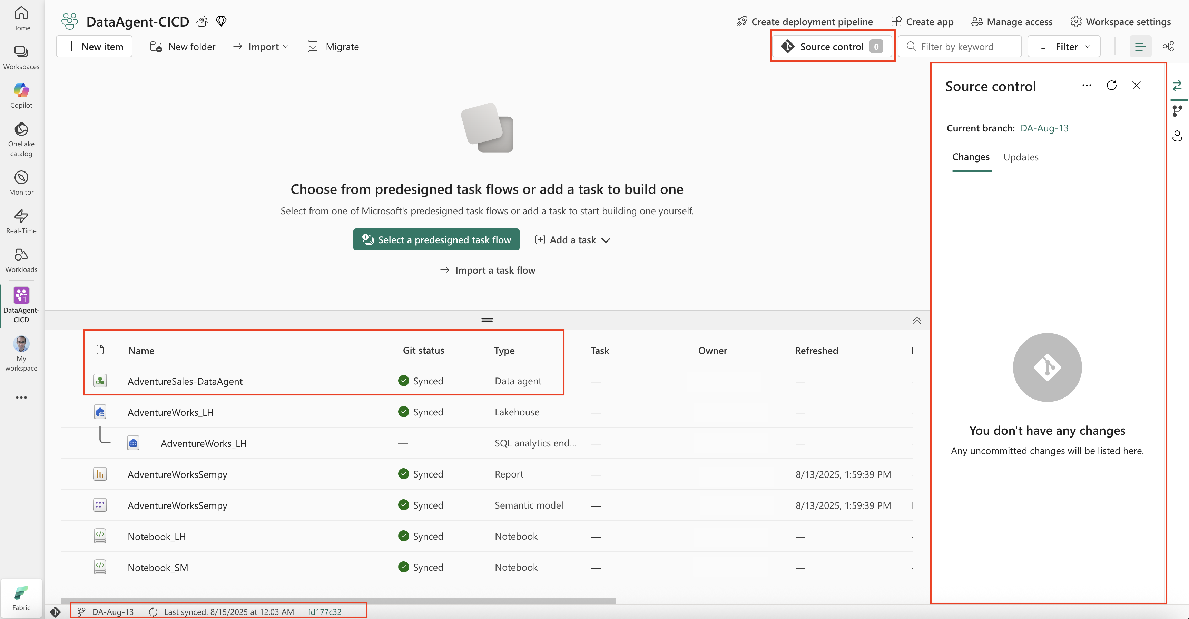Open the Filter dropdown
Image resolution: width=1189 pixels, height=619 pixels.
pos(1063,47)
